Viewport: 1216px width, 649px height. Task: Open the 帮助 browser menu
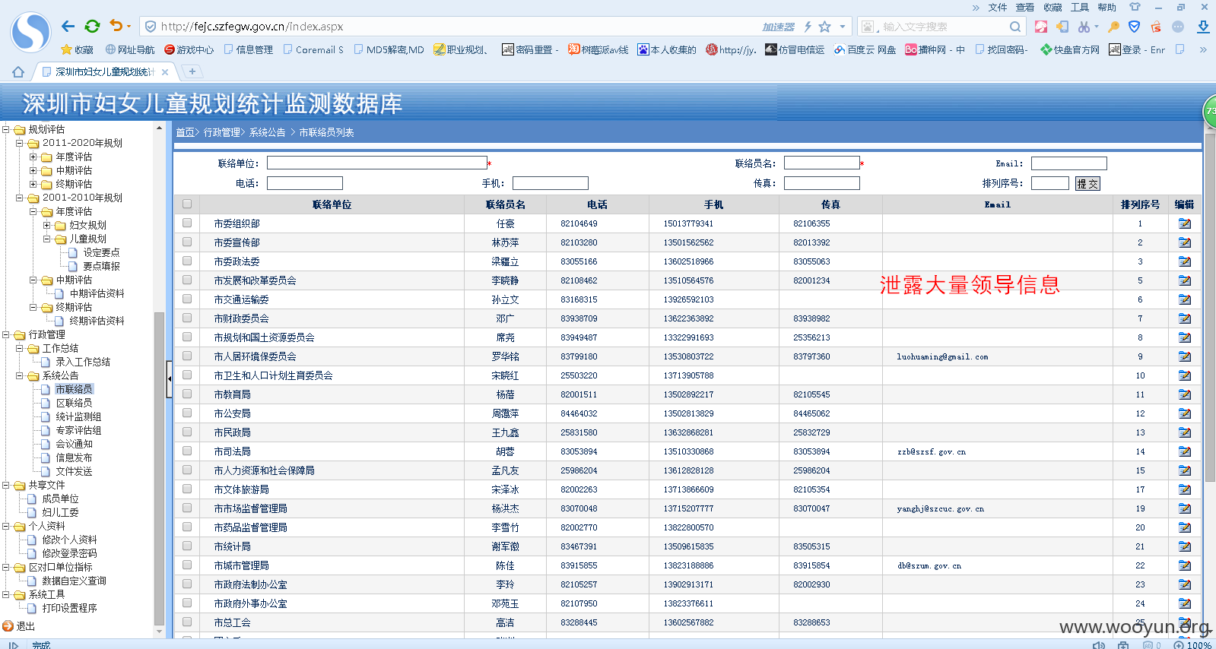[x=1107, y=7]
